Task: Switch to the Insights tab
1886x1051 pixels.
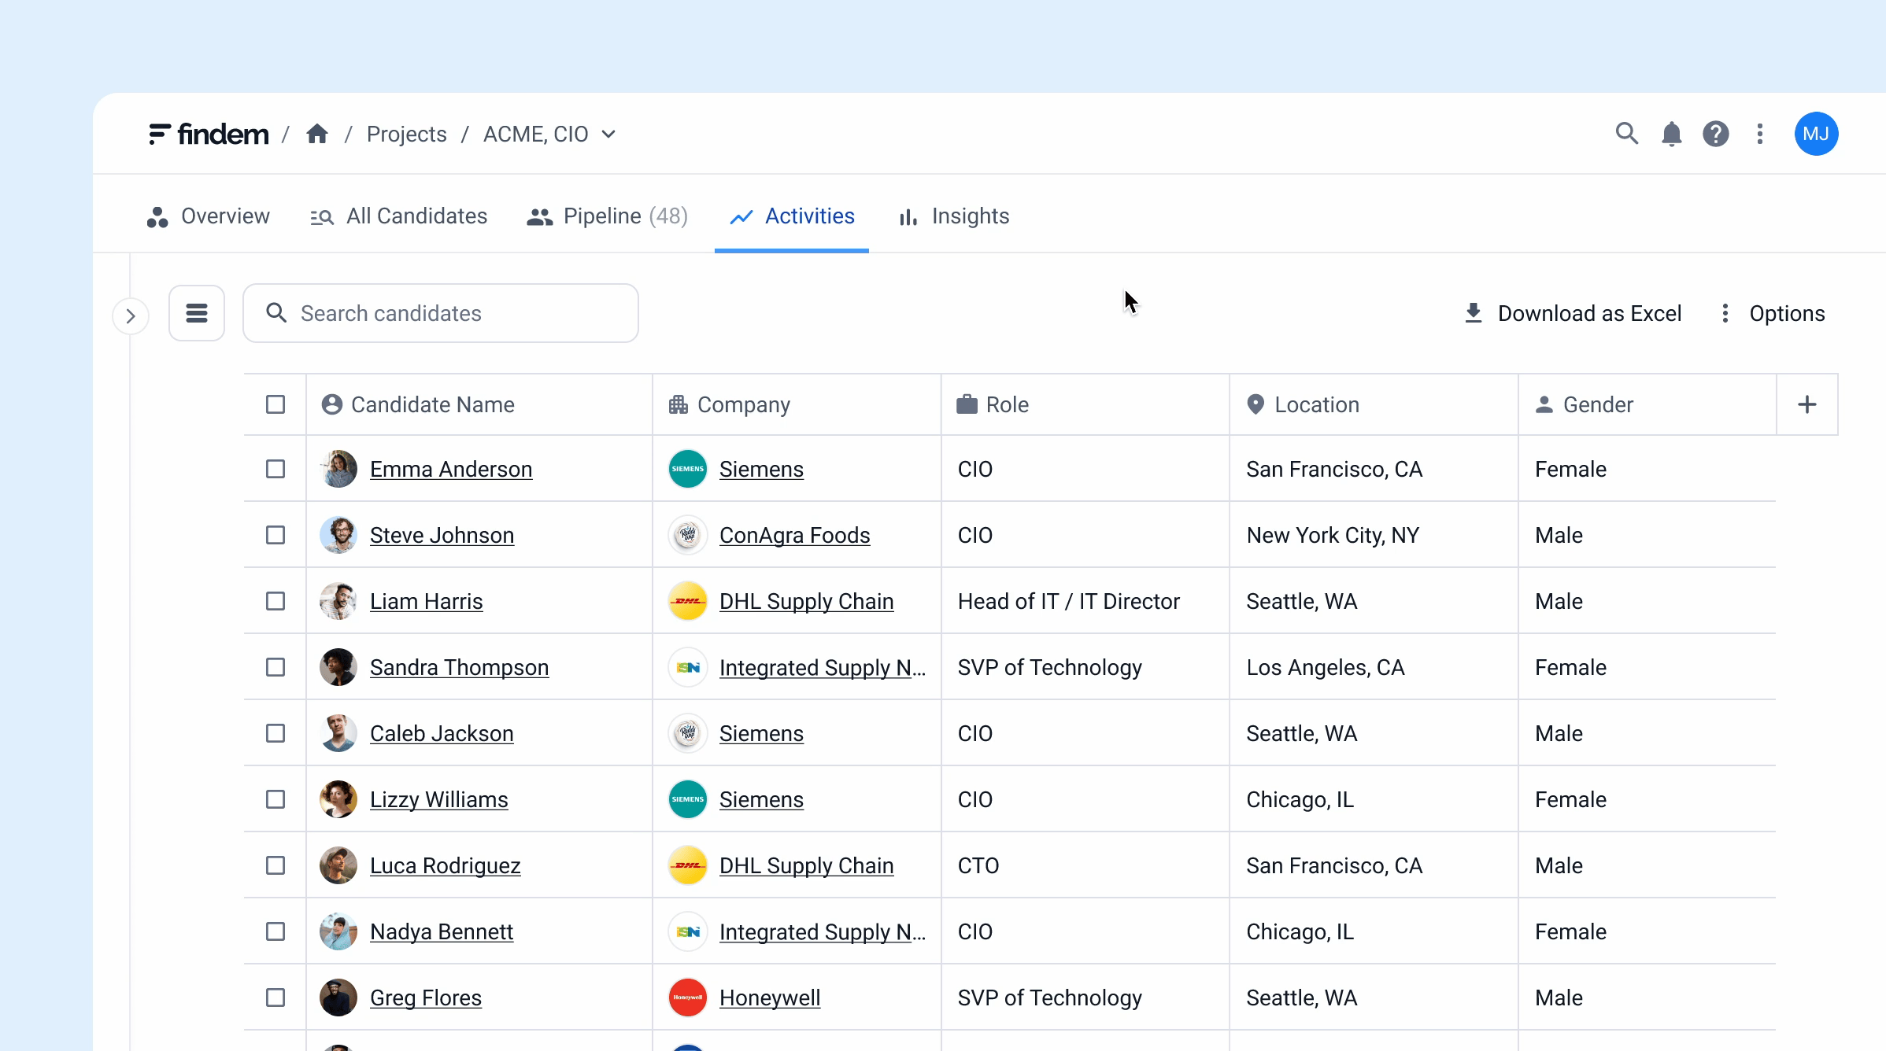Action: point(954,216)
